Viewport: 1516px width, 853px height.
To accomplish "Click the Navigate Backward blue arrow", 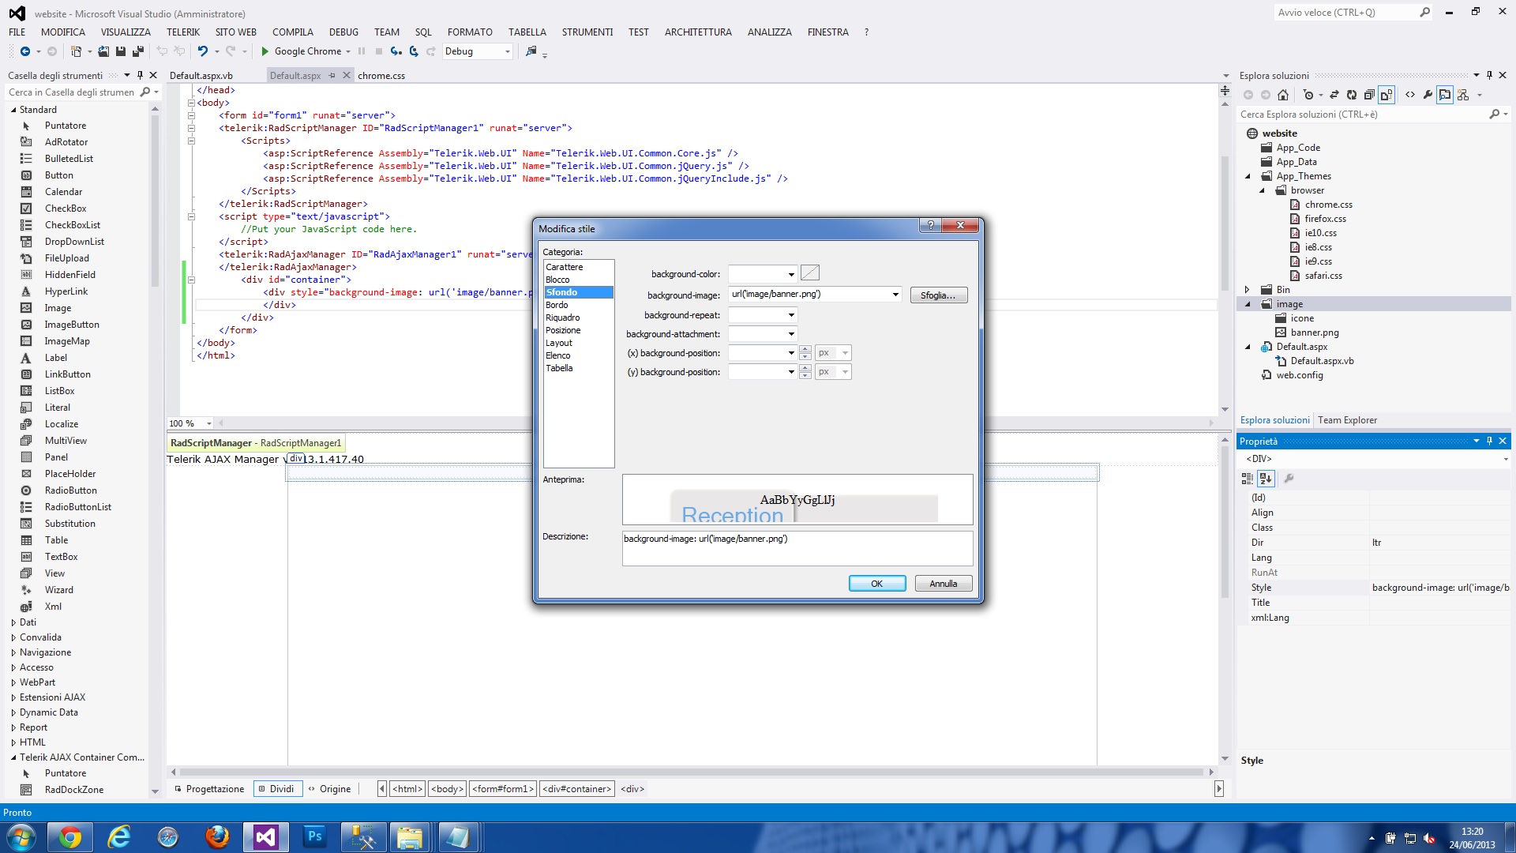I will point(25,51).
